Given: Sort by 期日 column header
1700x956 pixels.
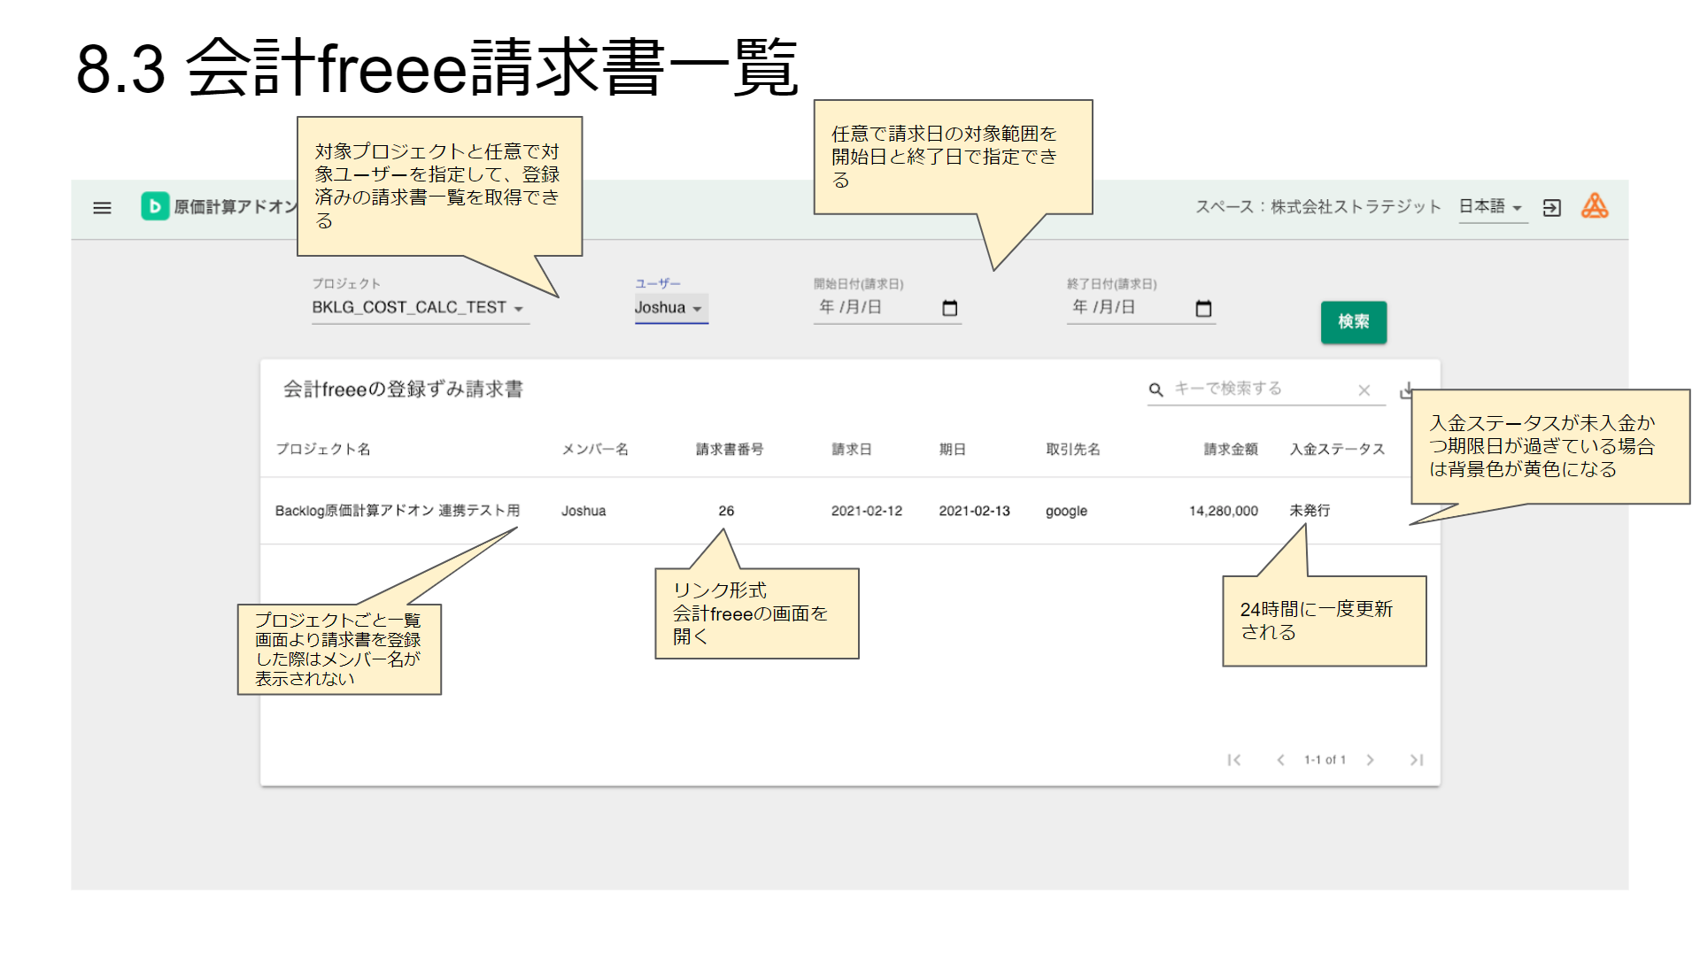Looking at the screenshot, I should (x=953, y=449).
